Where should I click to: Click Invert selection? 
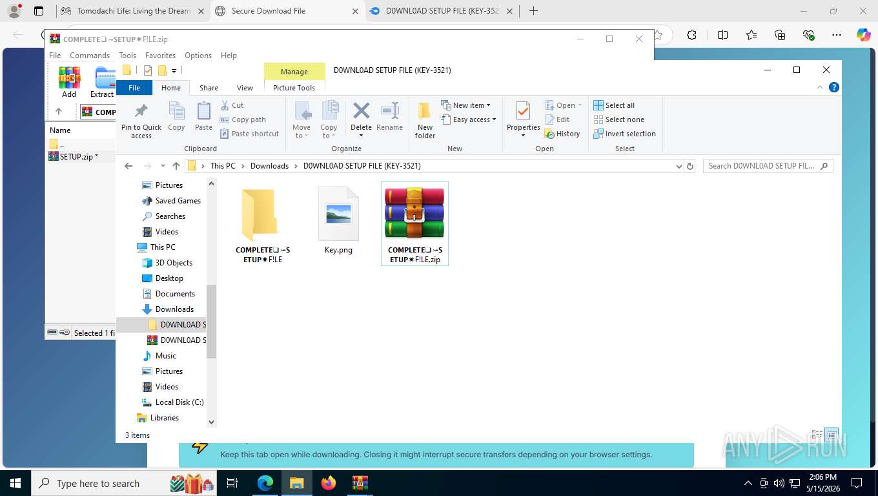tap(624, 134)
